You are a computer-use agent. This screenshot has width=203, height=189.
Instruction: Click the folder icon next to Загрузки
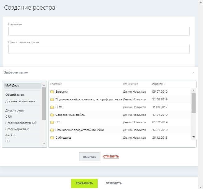(52, 92)
